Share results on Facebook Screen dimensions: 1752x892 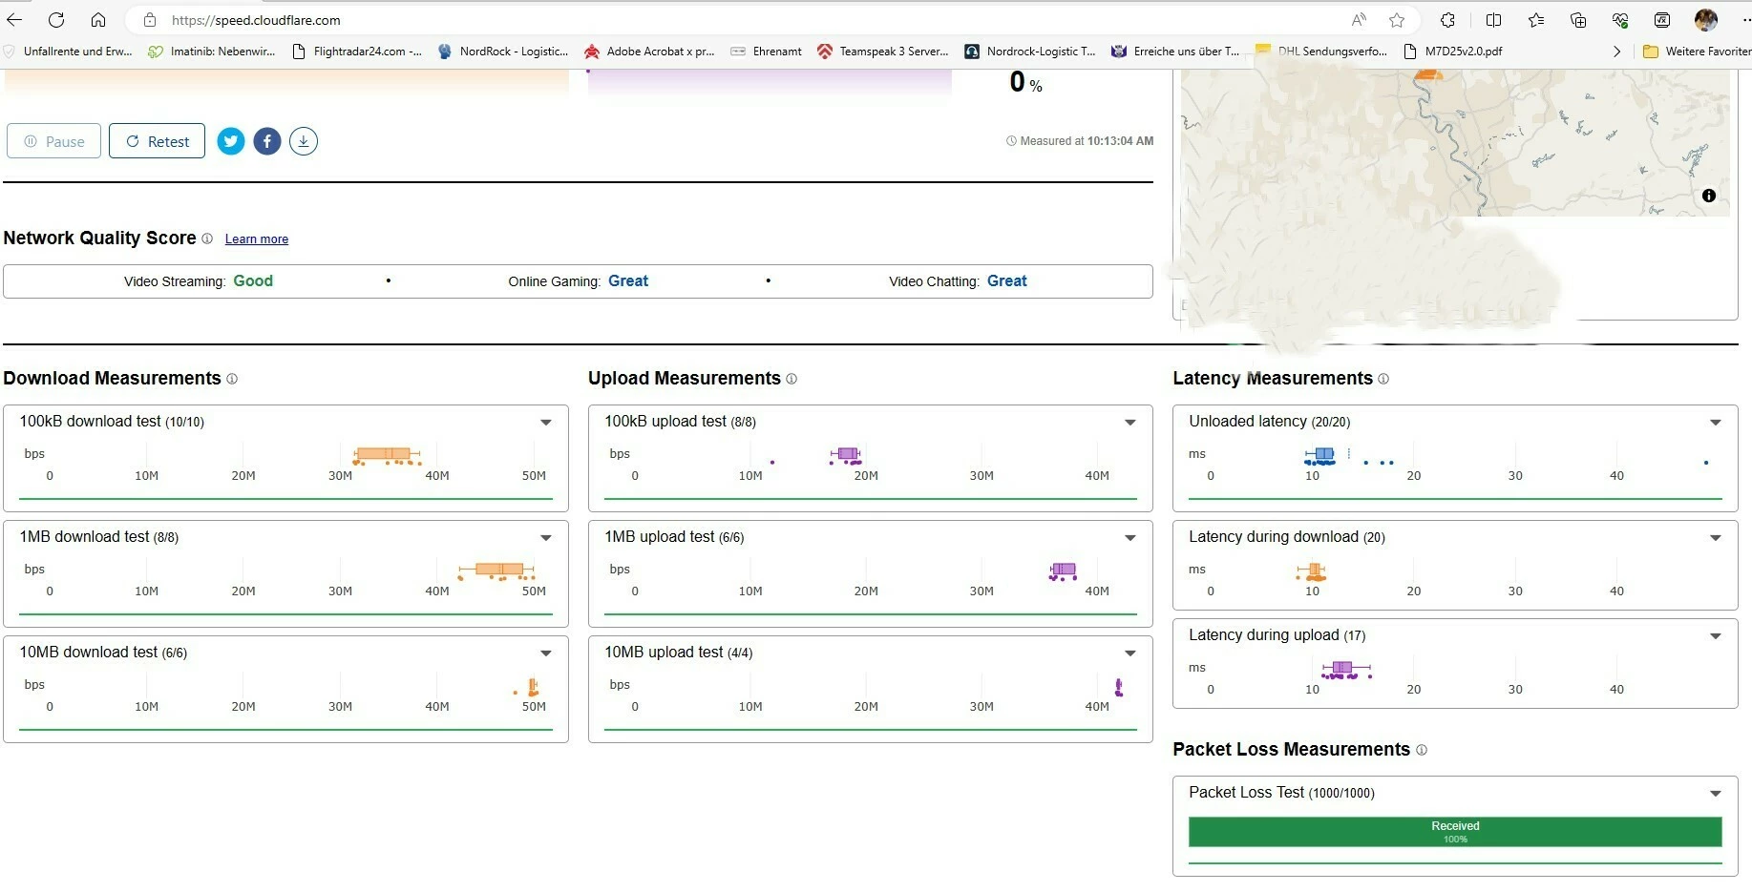(267, 141)
